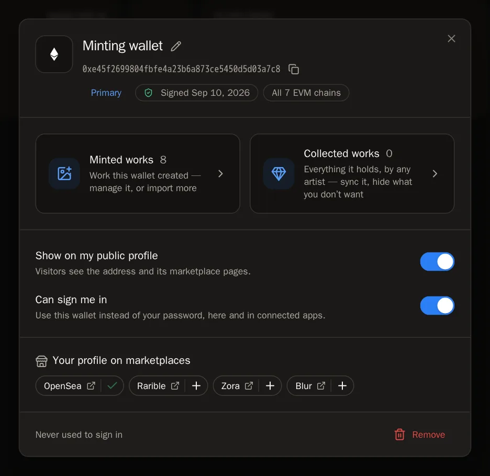Click the red trash can icon
This screenshot has height=476, width=490.
(x=399, y=435)
